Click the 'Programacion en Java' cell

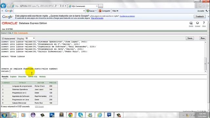(x=20, y=100)
